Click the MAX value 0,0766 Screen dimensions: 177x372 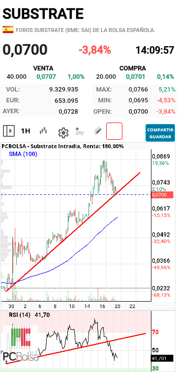click(138, 90)
